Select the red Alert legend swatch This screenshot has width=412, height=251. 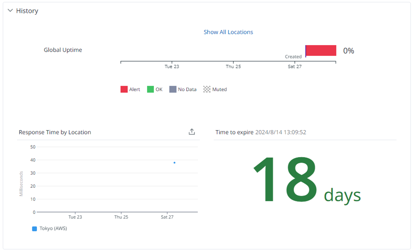(x=124, y=89)
